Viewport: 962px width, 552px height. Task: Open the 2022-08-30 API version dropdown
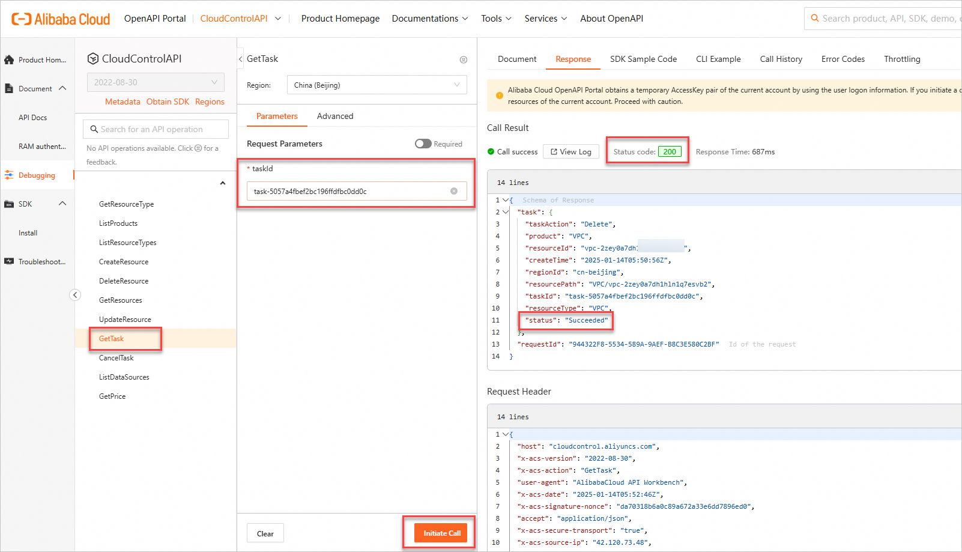pos(156,82)
